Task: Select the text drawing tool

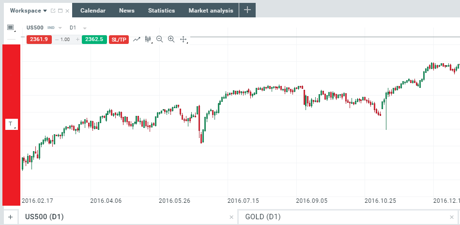Action: [x=11, y=124]
